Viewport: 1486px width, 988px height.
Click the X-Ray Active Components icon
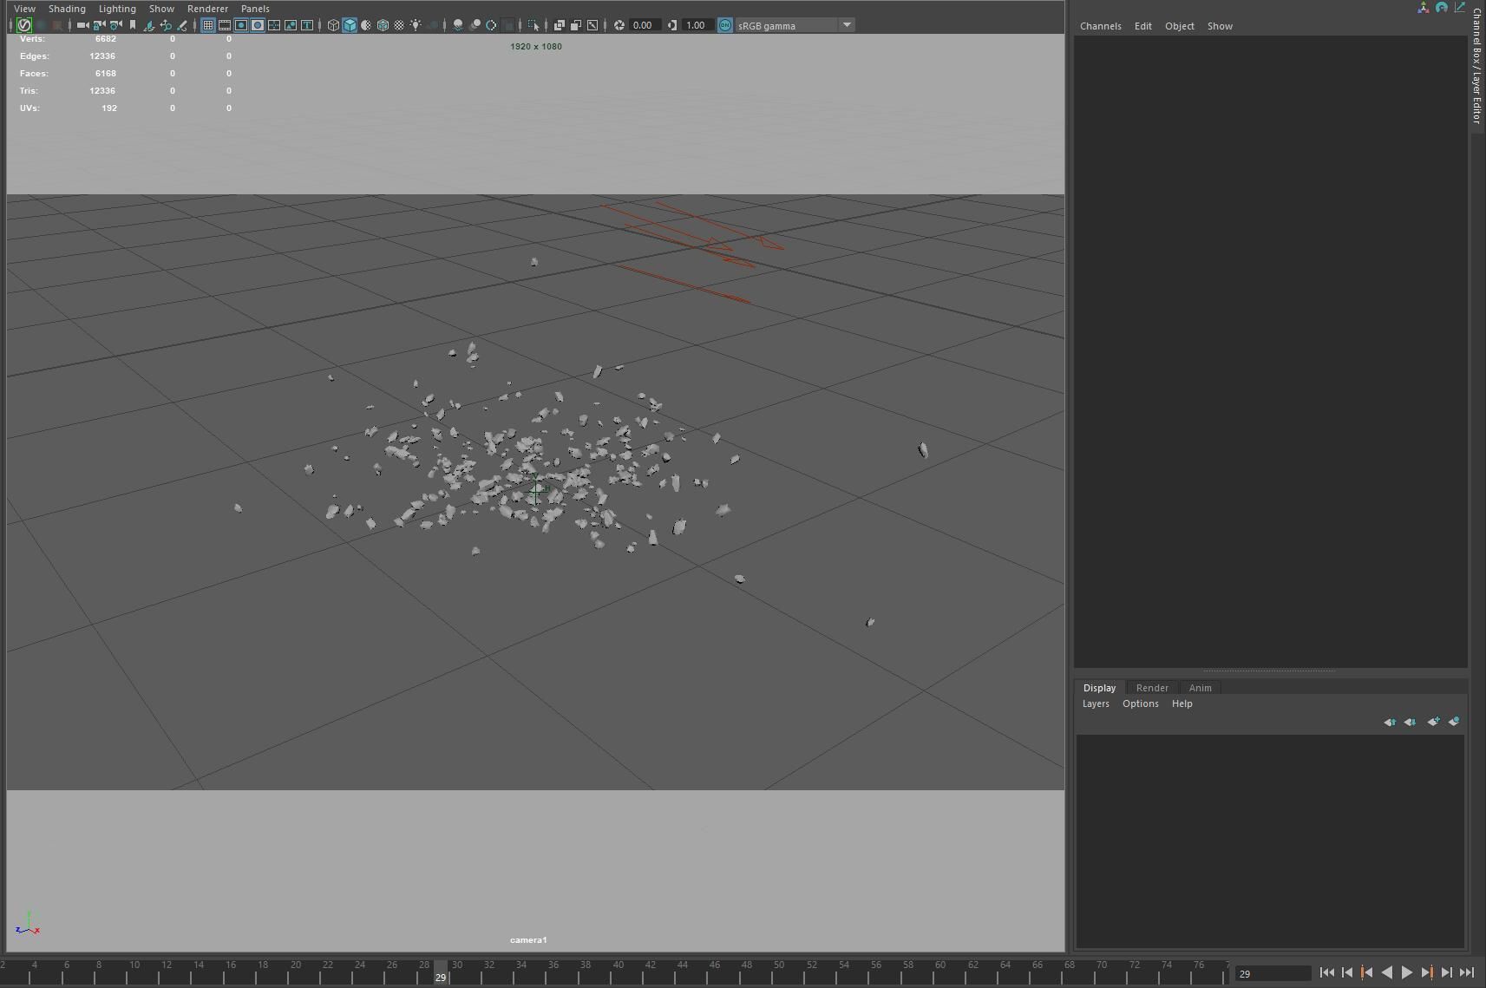[x=576, y=25]
